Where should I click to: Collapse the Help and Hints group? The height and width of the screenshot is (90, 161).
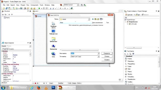2,74
